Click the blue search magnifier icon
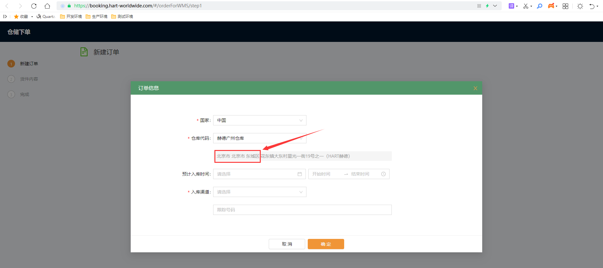Image resolution: width=603 pixels, height=268 pixels. point(540,6)
